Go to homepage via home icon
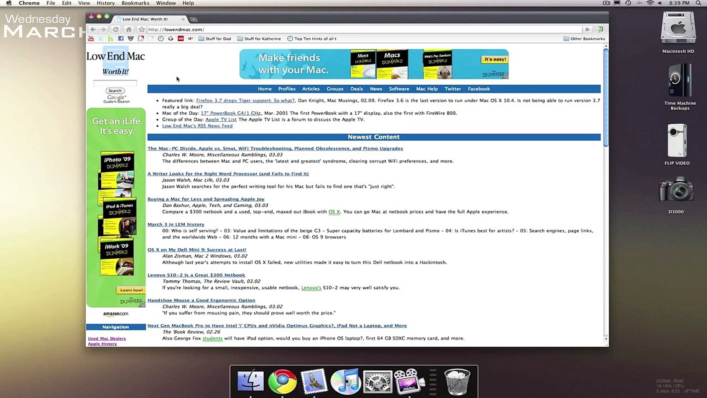707x398 pixels. click(129, 29)
